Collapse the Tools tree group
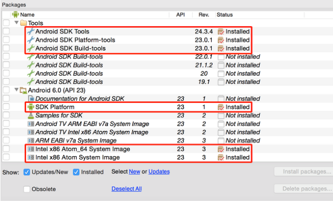This screenshot has height=201, width=333. (x=17, y=23)
